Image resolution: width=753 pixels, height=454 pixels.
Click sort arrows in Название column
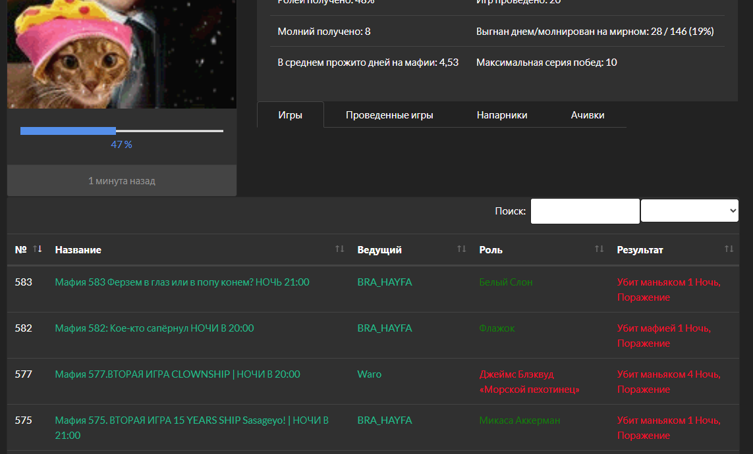(x=339, y=249)
